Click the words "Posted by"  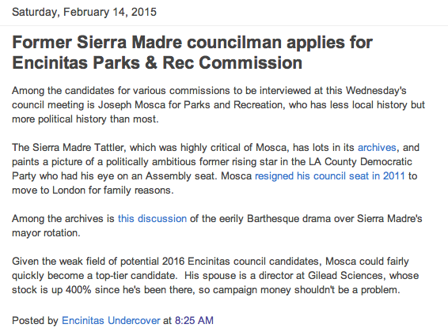tap(35, 320)
